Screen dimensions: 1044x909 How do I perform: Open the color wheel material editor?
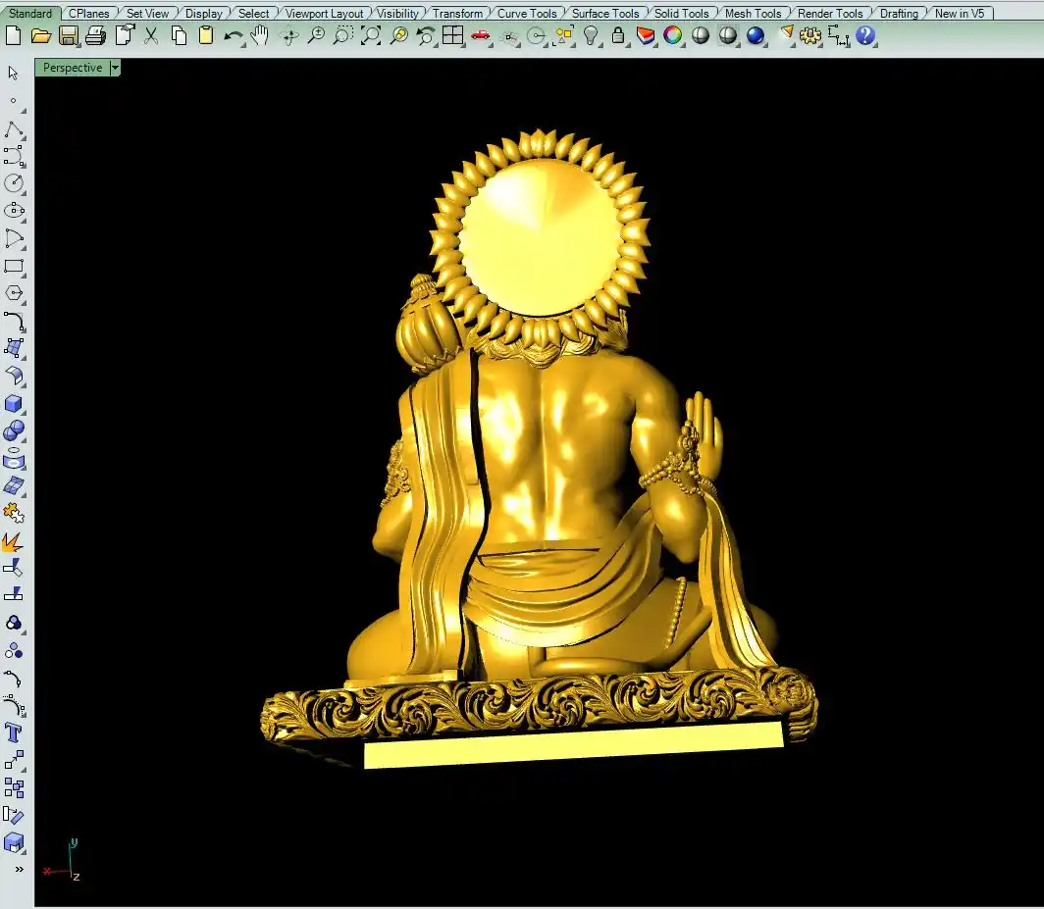[673, 36]
